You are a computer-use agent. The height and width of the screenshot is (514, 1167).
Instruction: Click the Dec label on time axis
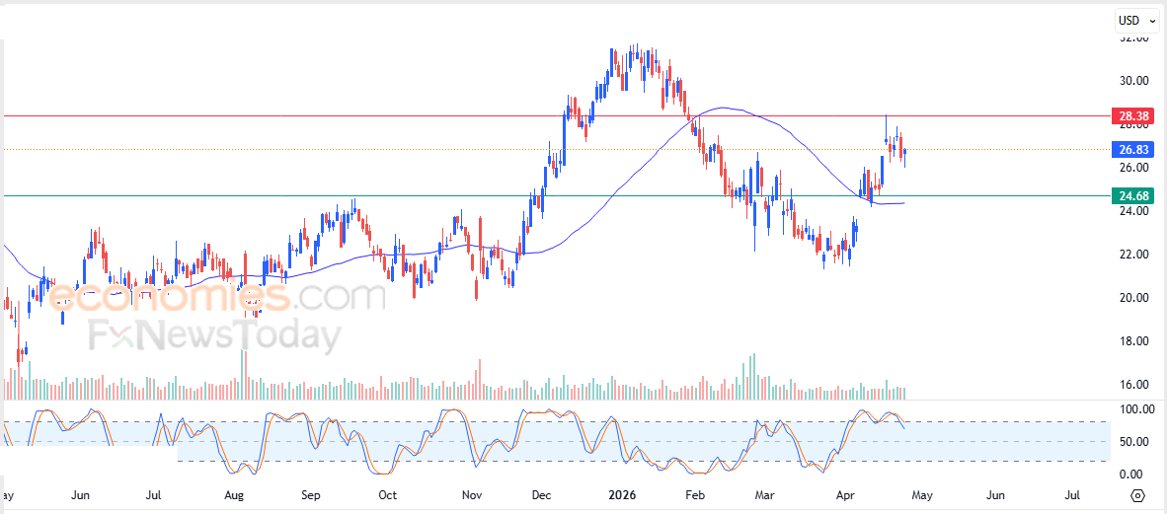point(543,494)
